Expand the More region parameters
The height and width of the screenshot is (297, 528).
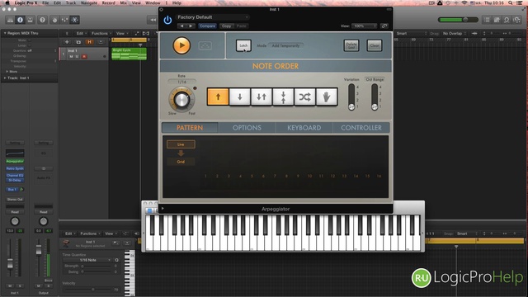click(7, 72)
